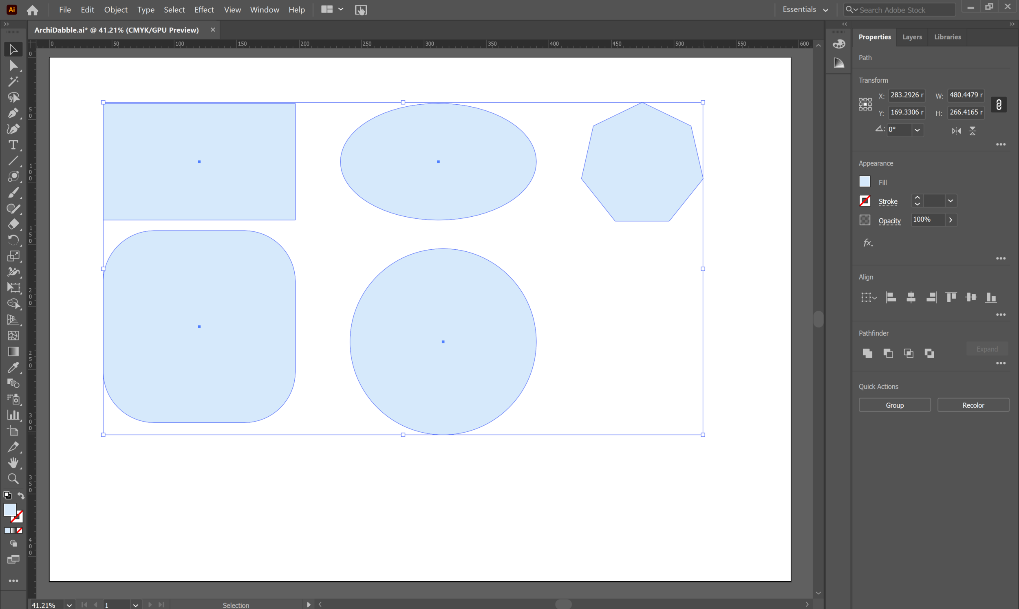Open the Window menu

[265, 9]
